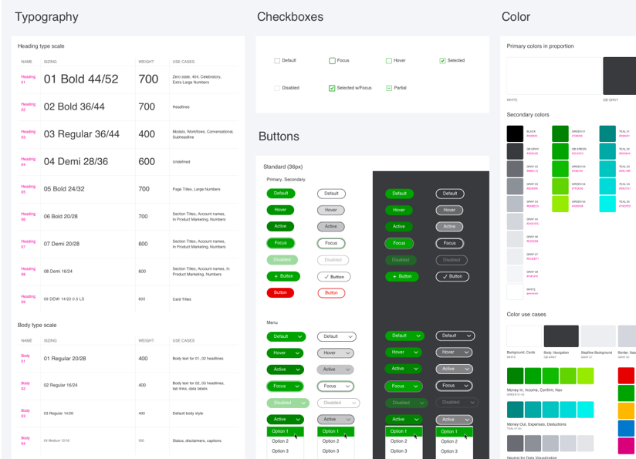Screen dimensions: 636x459
Task: Pick Option 1 in the dark panel's gray Active menu
Action: pos(455,432)
